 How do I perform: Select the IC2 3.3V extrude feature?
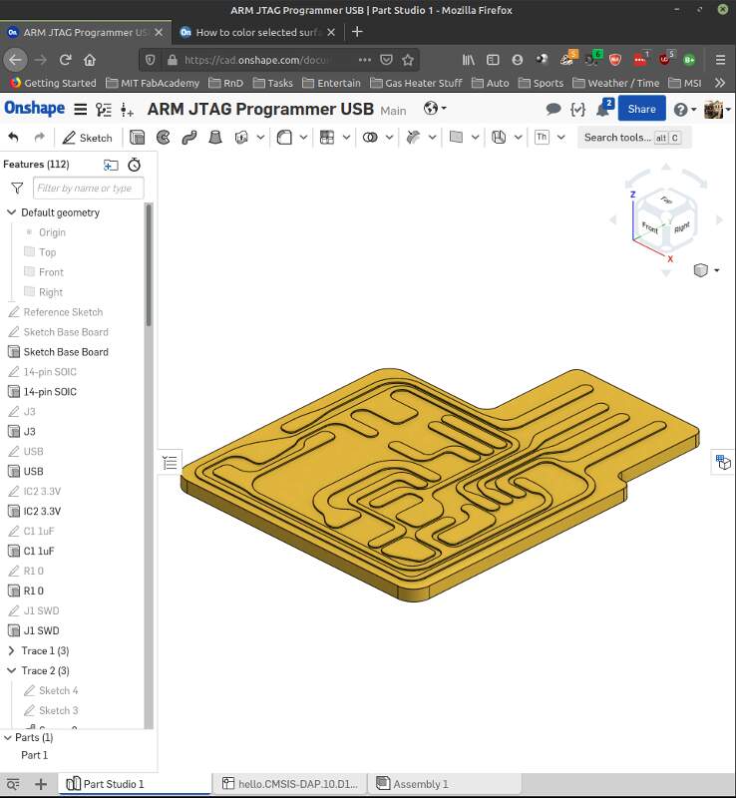pos(42,511)
